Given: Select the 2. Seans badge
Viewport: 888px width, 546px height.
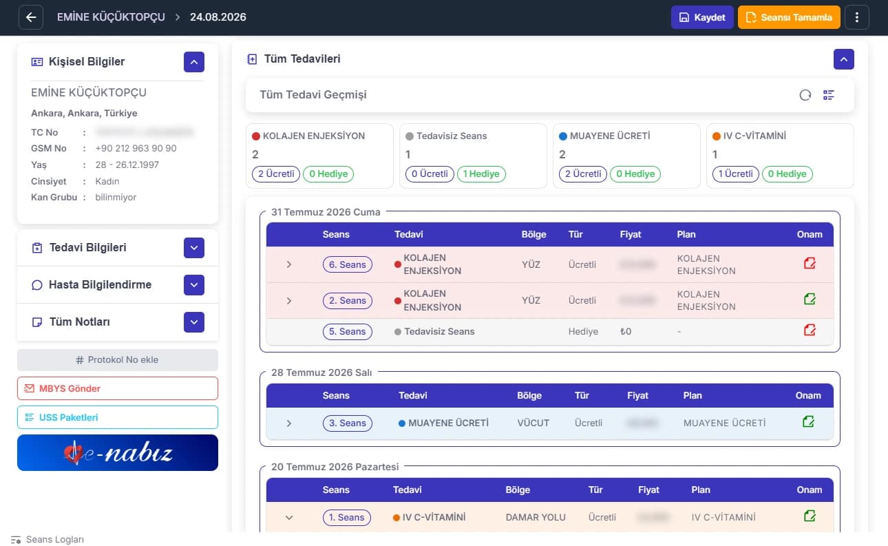Looking at the screenshot, I should coord(348,300).
